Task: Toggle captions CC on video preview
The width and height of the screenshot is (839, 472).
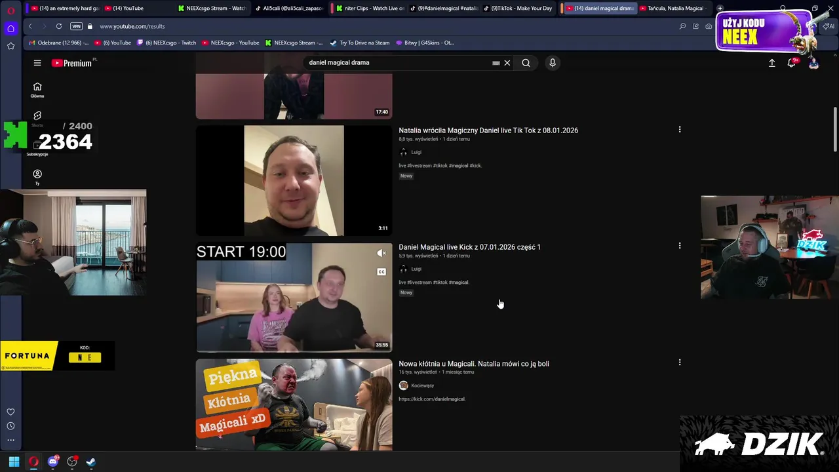Action: coord(381,271)
